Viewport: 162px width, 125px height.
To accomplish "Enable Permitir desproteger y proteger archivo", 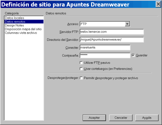I will coord(81,78).
